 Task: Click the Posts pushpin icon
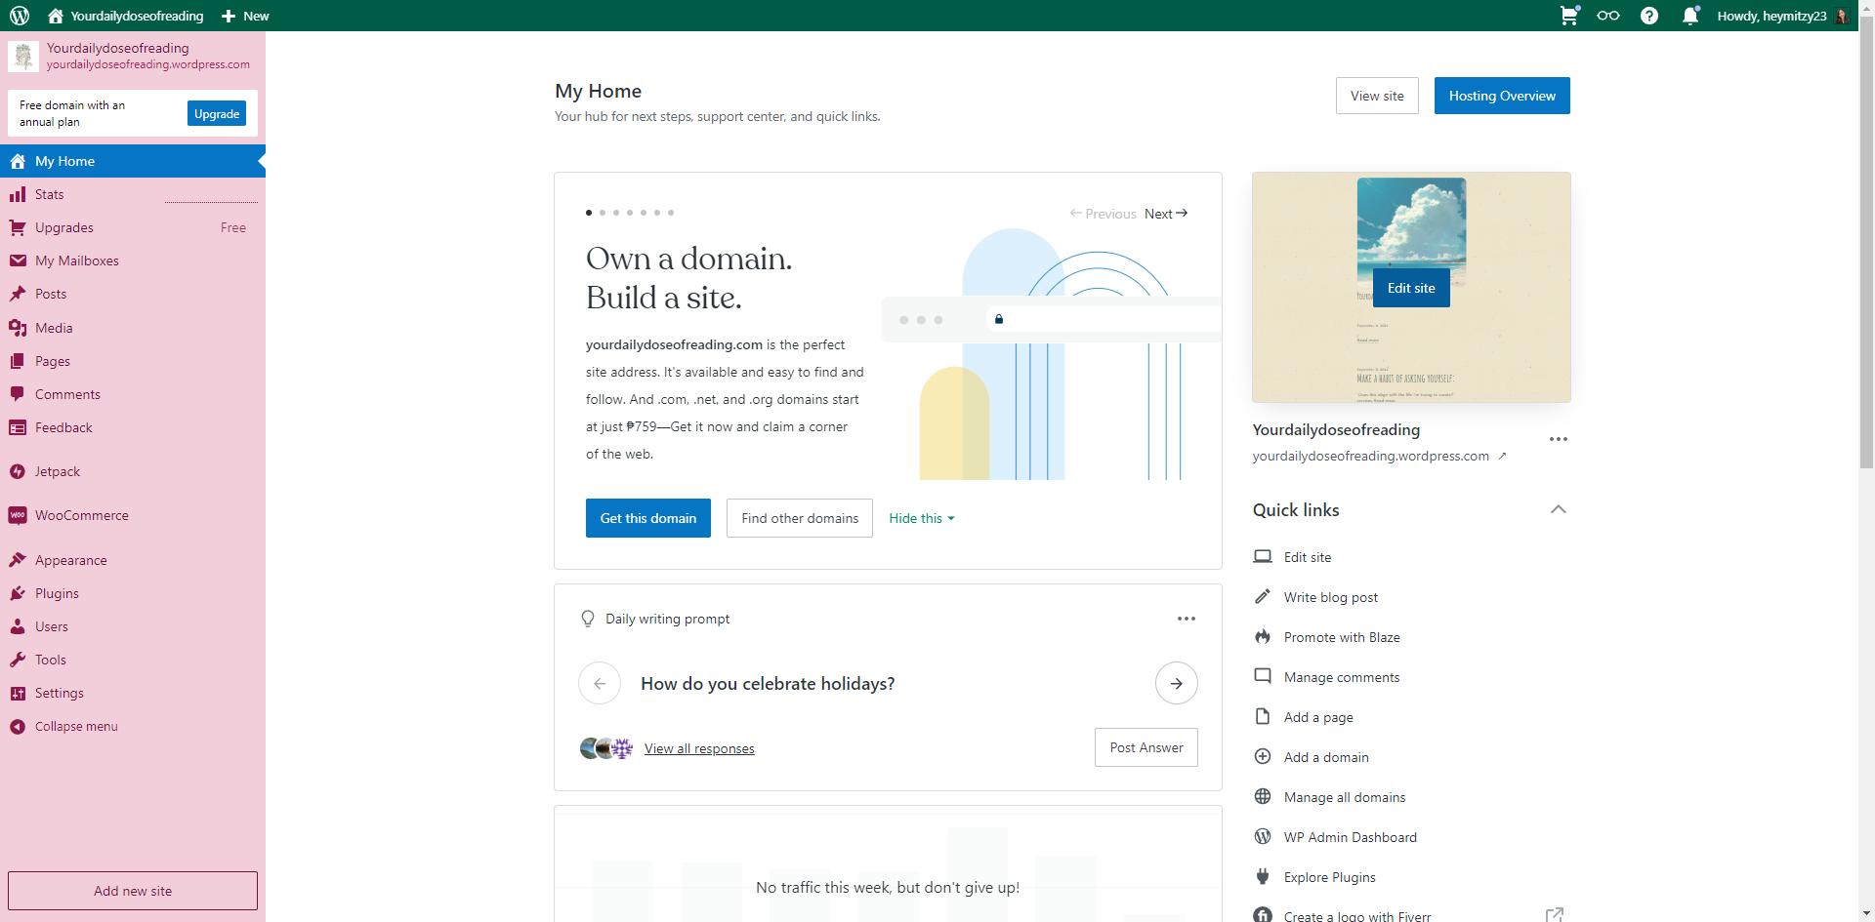18,295
